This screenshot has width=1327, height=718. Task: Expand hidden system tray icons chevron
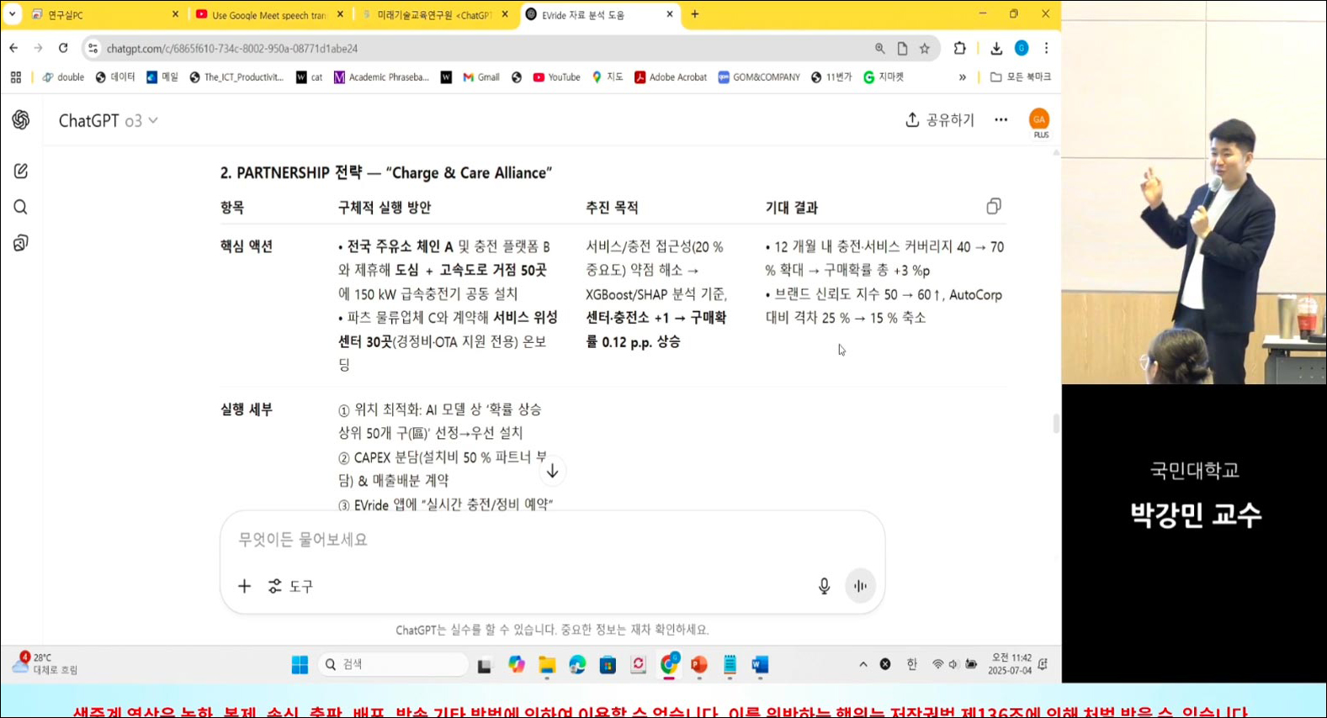click(x=863, y=664)
